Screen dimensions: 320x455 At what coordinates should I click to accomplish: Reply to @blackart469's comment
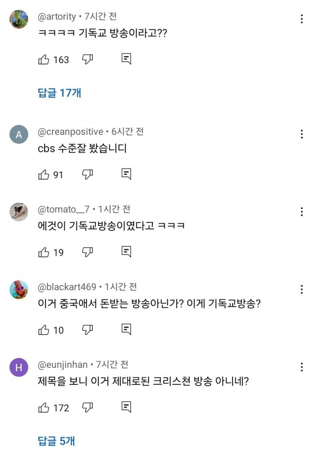click(x=126, y=330)
